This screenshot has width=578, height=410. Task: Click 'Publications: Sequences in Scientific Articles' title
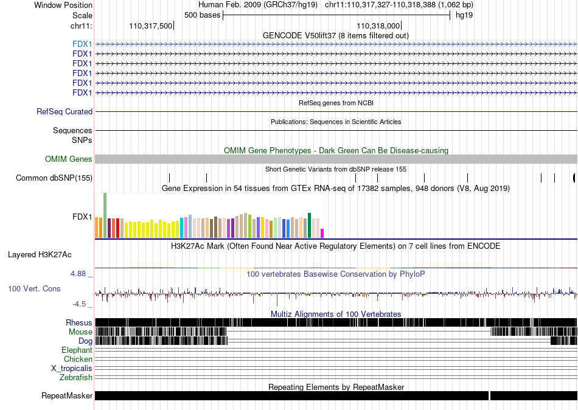click(x=336, y=122)
